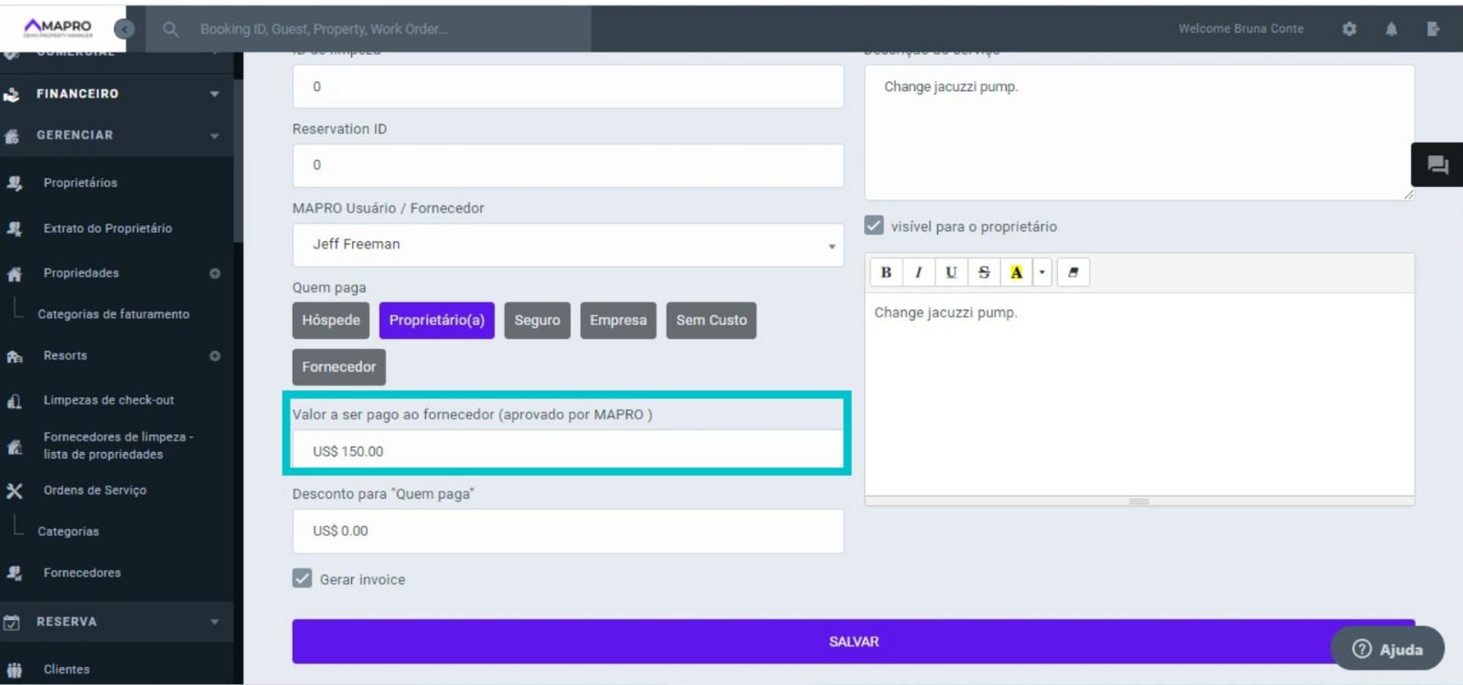Open Ordens de Serviço in sidebar
The height and width of the screenshot is (685, 1463).
click(x=94, y=490)
